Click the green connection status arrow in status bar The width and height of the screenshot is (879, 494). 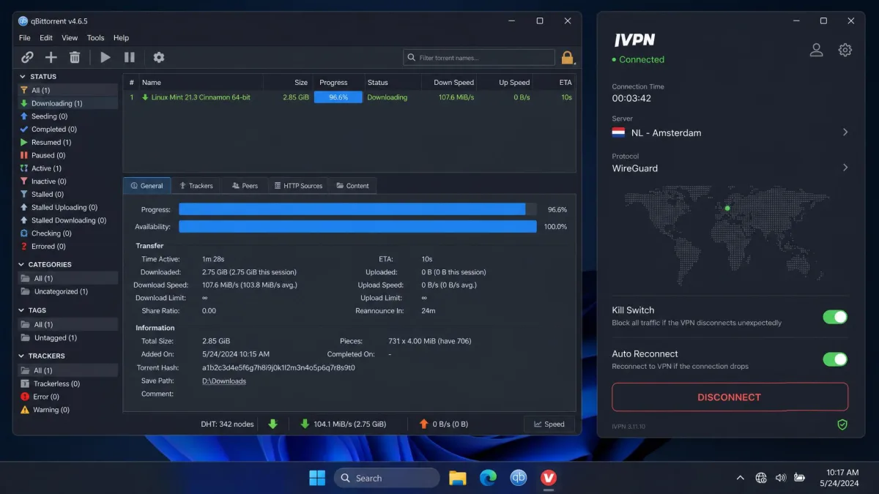[x=273, y=424]
